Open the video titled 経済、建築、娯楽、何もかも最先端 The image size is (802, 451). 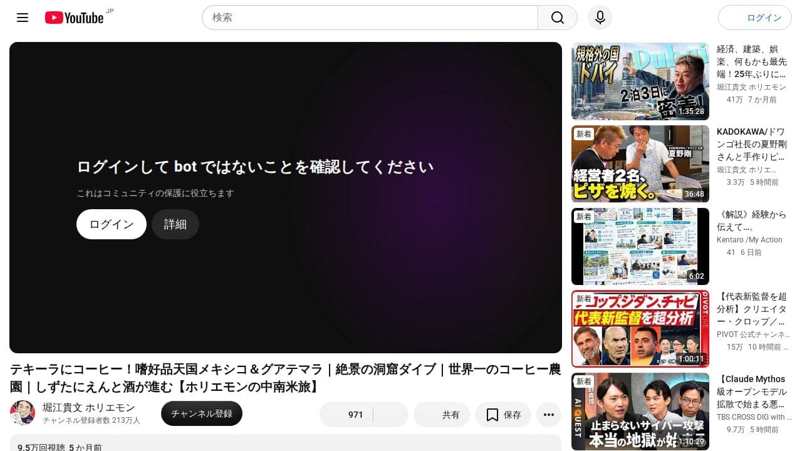(752, 61)
